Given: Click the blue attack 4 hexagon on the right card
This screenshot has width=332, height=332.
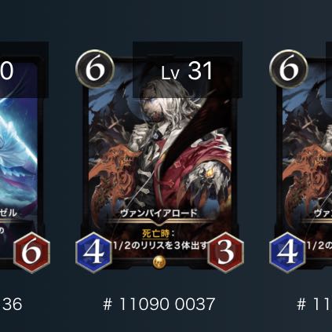Looking at the screenshot, I should (288, 253).
